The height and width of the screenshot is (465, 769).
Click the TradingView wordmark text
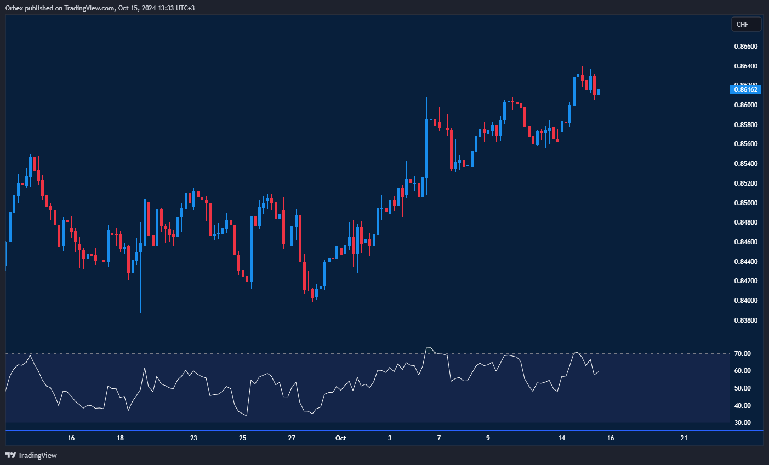[x=37, y=455]
